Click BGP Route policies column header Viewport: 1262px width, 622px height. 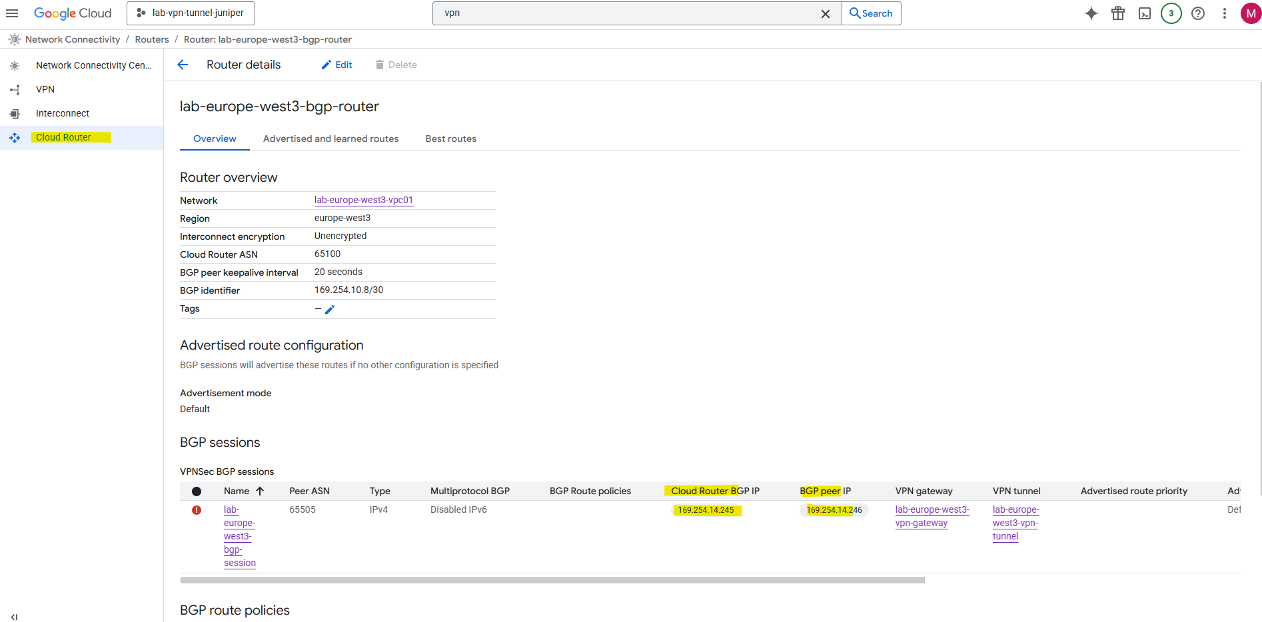click(x=590, y=491)
